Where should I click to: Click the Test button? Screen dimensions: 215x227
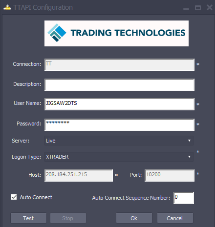[28, 218]
